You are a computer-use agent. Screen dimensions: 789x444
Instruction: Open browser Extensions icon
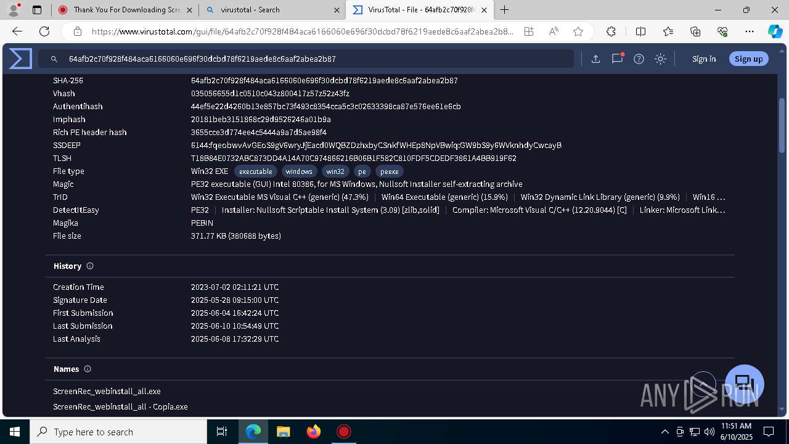click(611, 31)
